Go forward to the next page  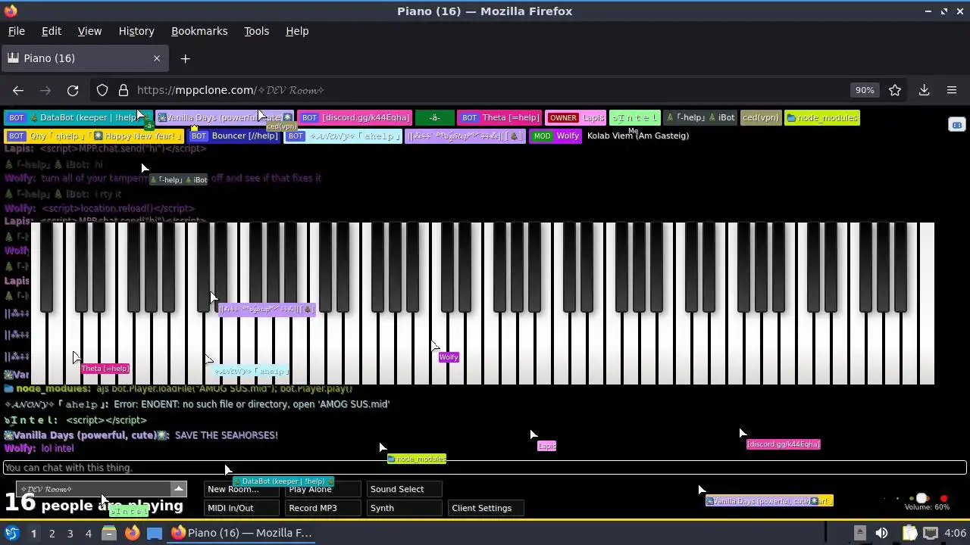[45, 90]
